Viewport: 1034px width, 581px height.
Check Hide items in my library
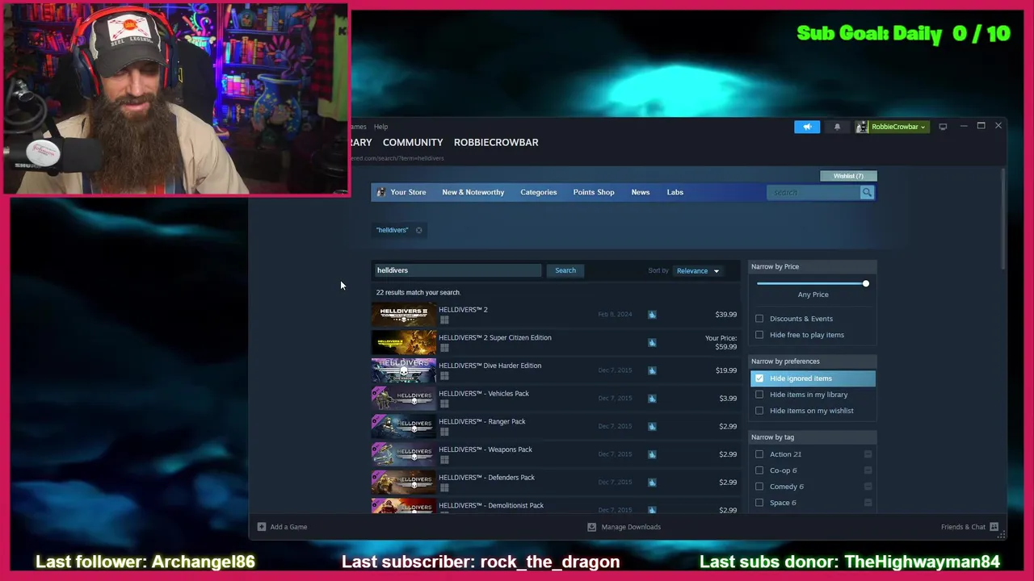click(x=759, y=395)
